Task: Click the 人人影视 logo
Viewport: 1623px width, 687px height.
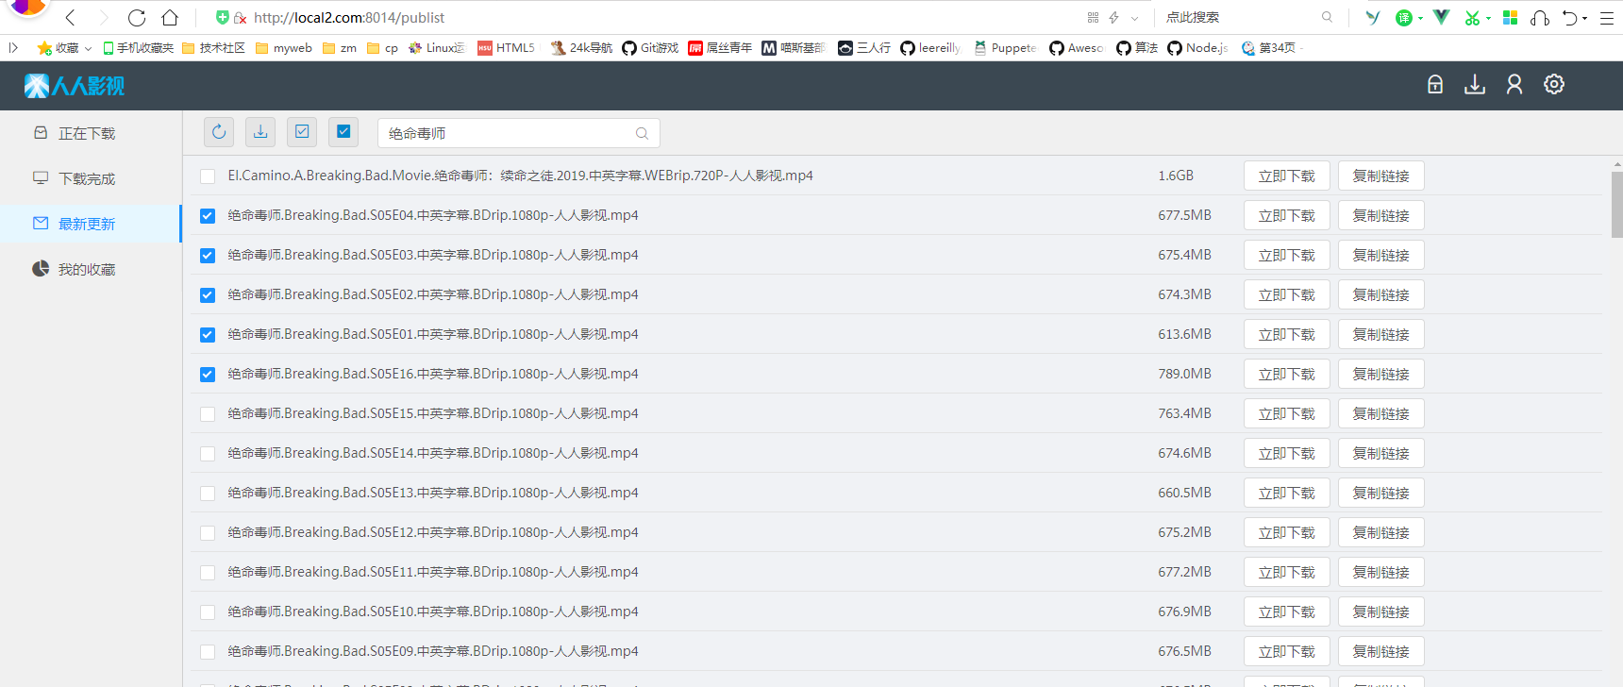Action: coord(75,86)
